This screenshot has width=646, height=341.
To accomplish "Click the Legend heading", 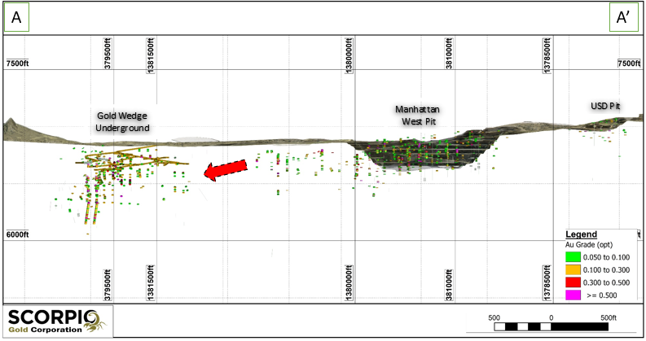I will [x=581, y=234].
